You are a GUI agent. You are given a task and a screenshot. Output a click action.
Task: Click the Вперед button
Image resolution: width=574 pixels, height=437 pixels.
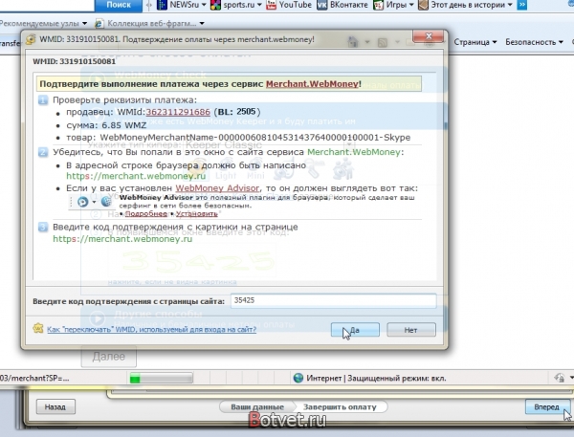coord(547,406)
